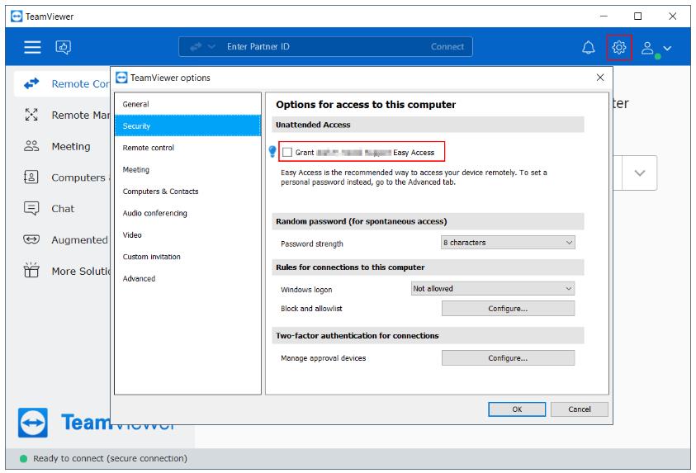Image resolution: width=696 pixels, height=473 pixels.
Task: Select the Advanced options category
Action: click(139, 278)
